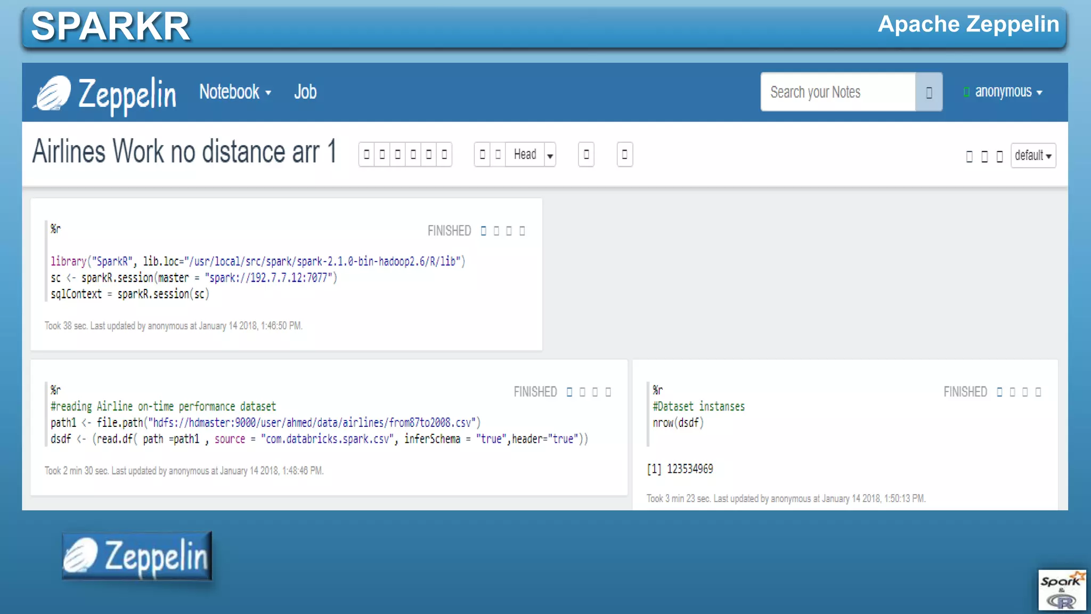Click FINISHED status of nrow(dsdf) paragraph
The width and height of the screenshot is (1091, 614).
(965, 392)
